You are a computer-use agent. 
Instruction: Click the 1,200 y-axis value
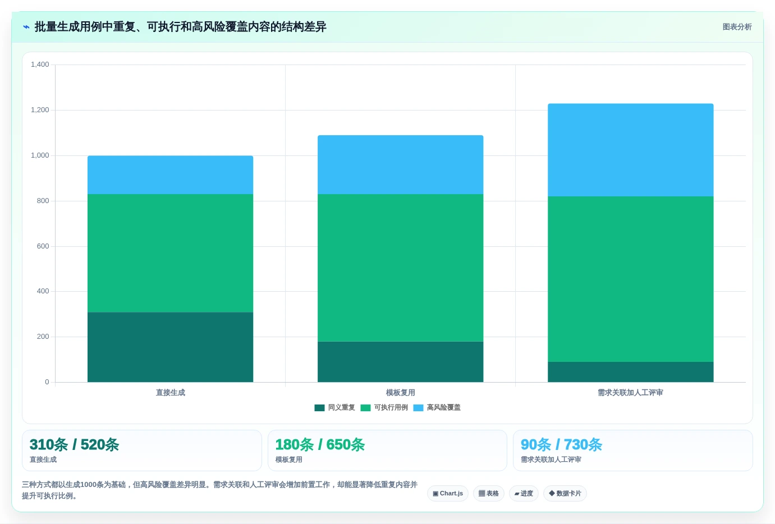(x=40, y=110)
